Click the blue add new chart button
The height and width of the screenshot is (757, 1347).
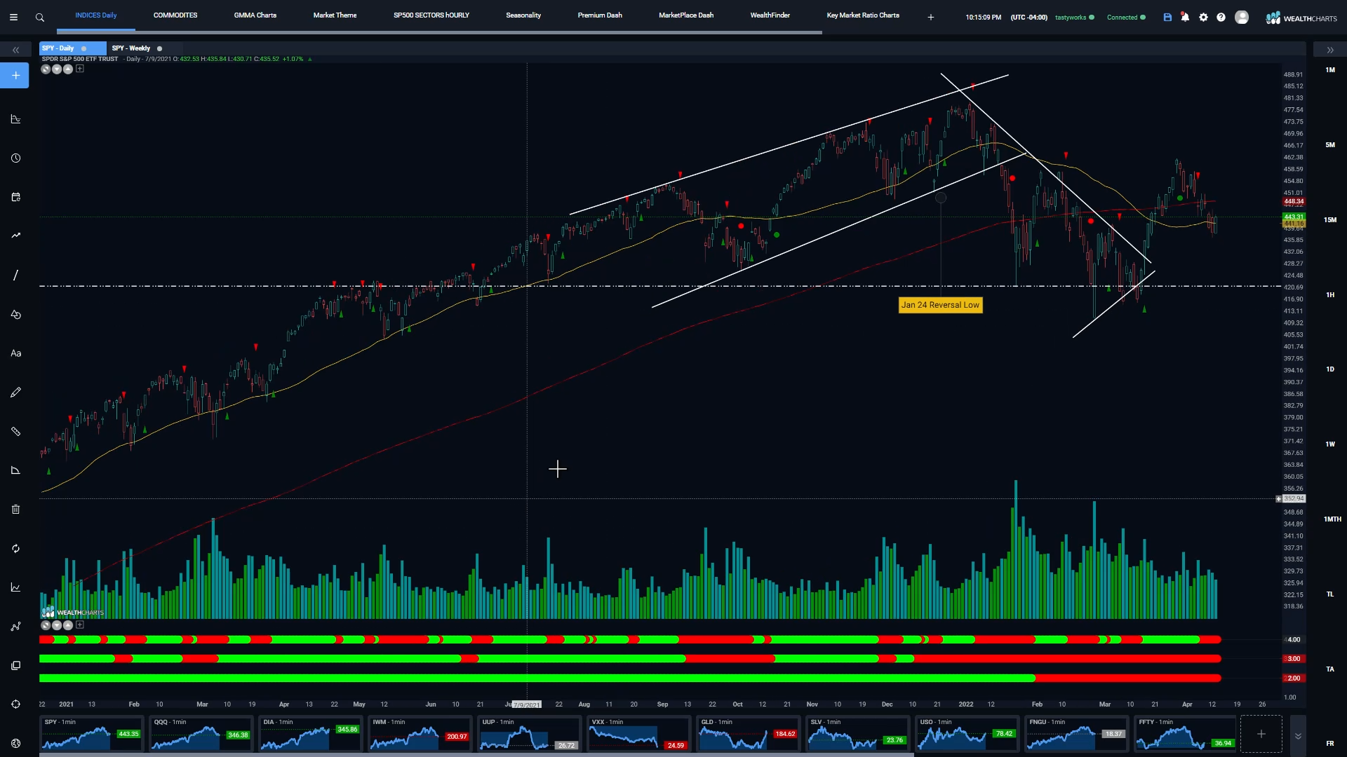[x=15, y=76]
